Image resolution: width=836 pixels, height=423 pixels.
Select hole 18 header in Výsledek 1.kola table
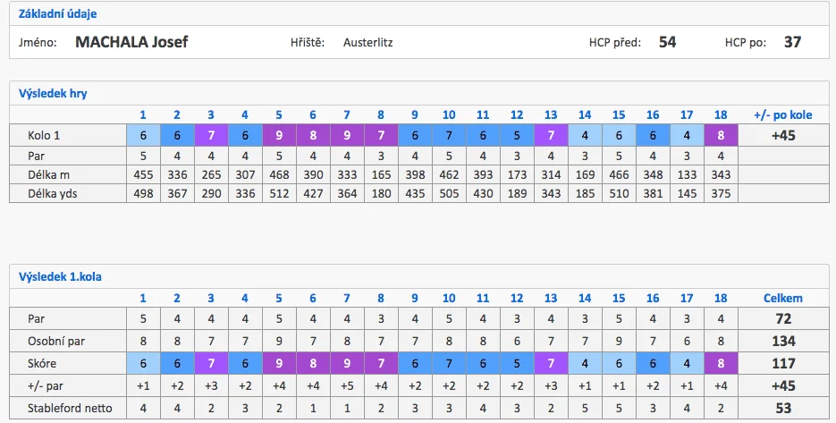[721, 298]
